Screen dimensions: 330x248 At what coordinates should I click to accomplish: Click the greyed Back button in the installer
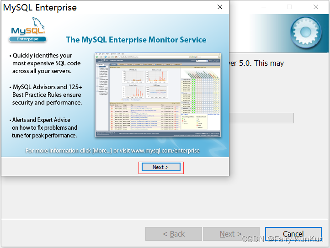coord(174,234)
